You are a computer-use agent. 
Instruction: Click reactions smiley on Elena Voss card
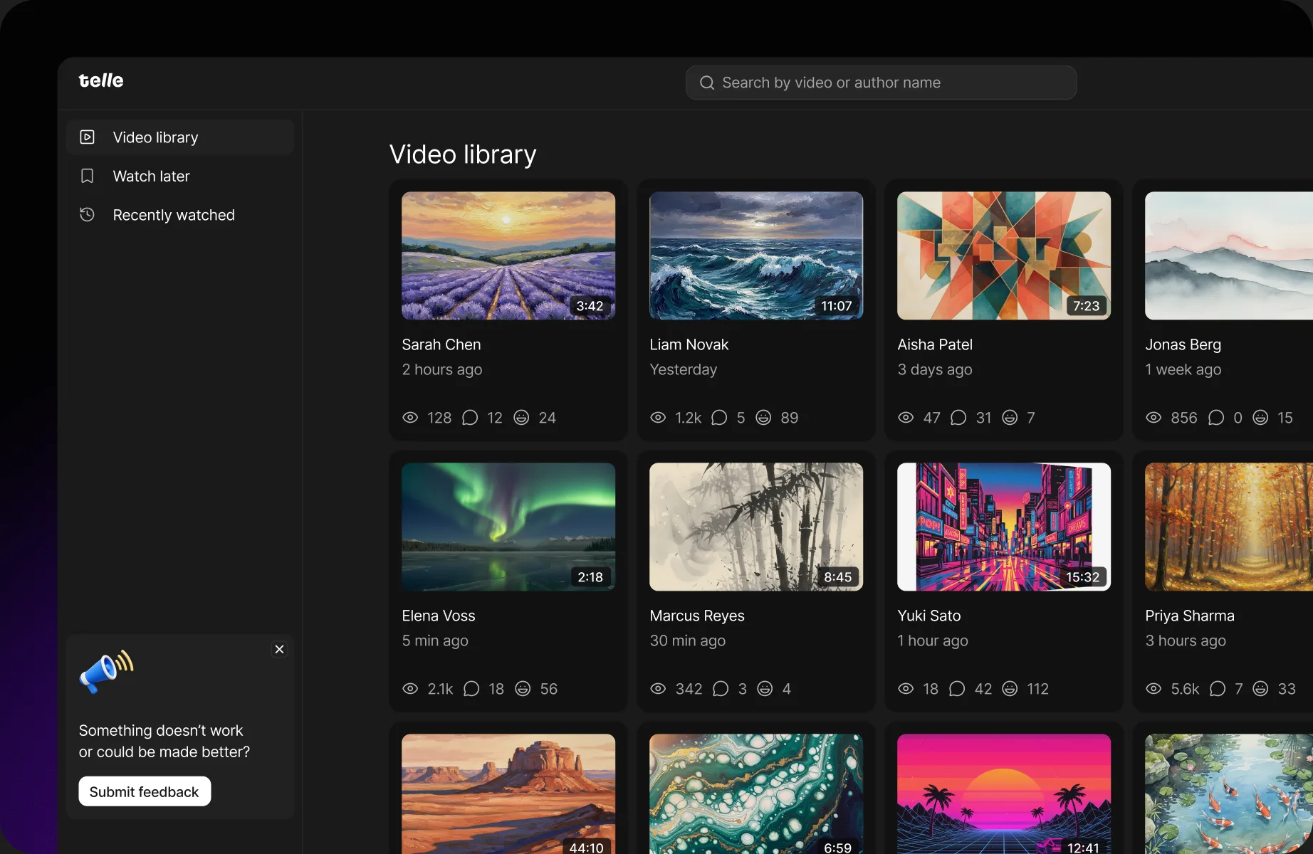pos(523,689)
